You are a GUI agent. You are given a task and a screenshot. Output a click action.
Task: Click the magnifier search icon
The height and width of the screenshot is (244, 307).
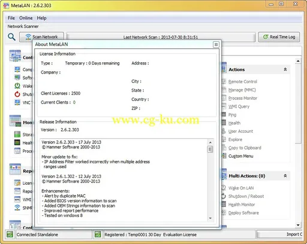coord(11,37)
